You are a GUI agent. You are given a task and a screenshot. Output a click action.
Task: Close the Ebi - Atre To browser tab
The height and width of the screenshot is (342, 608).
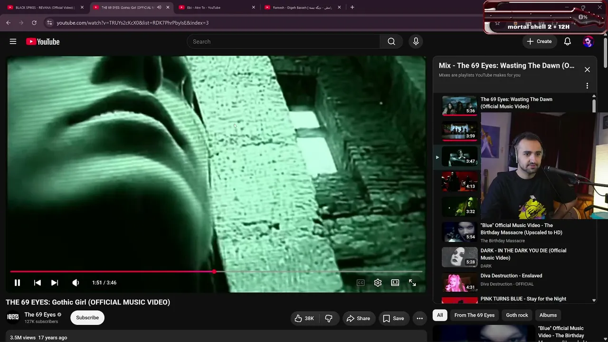click(253, 7)
